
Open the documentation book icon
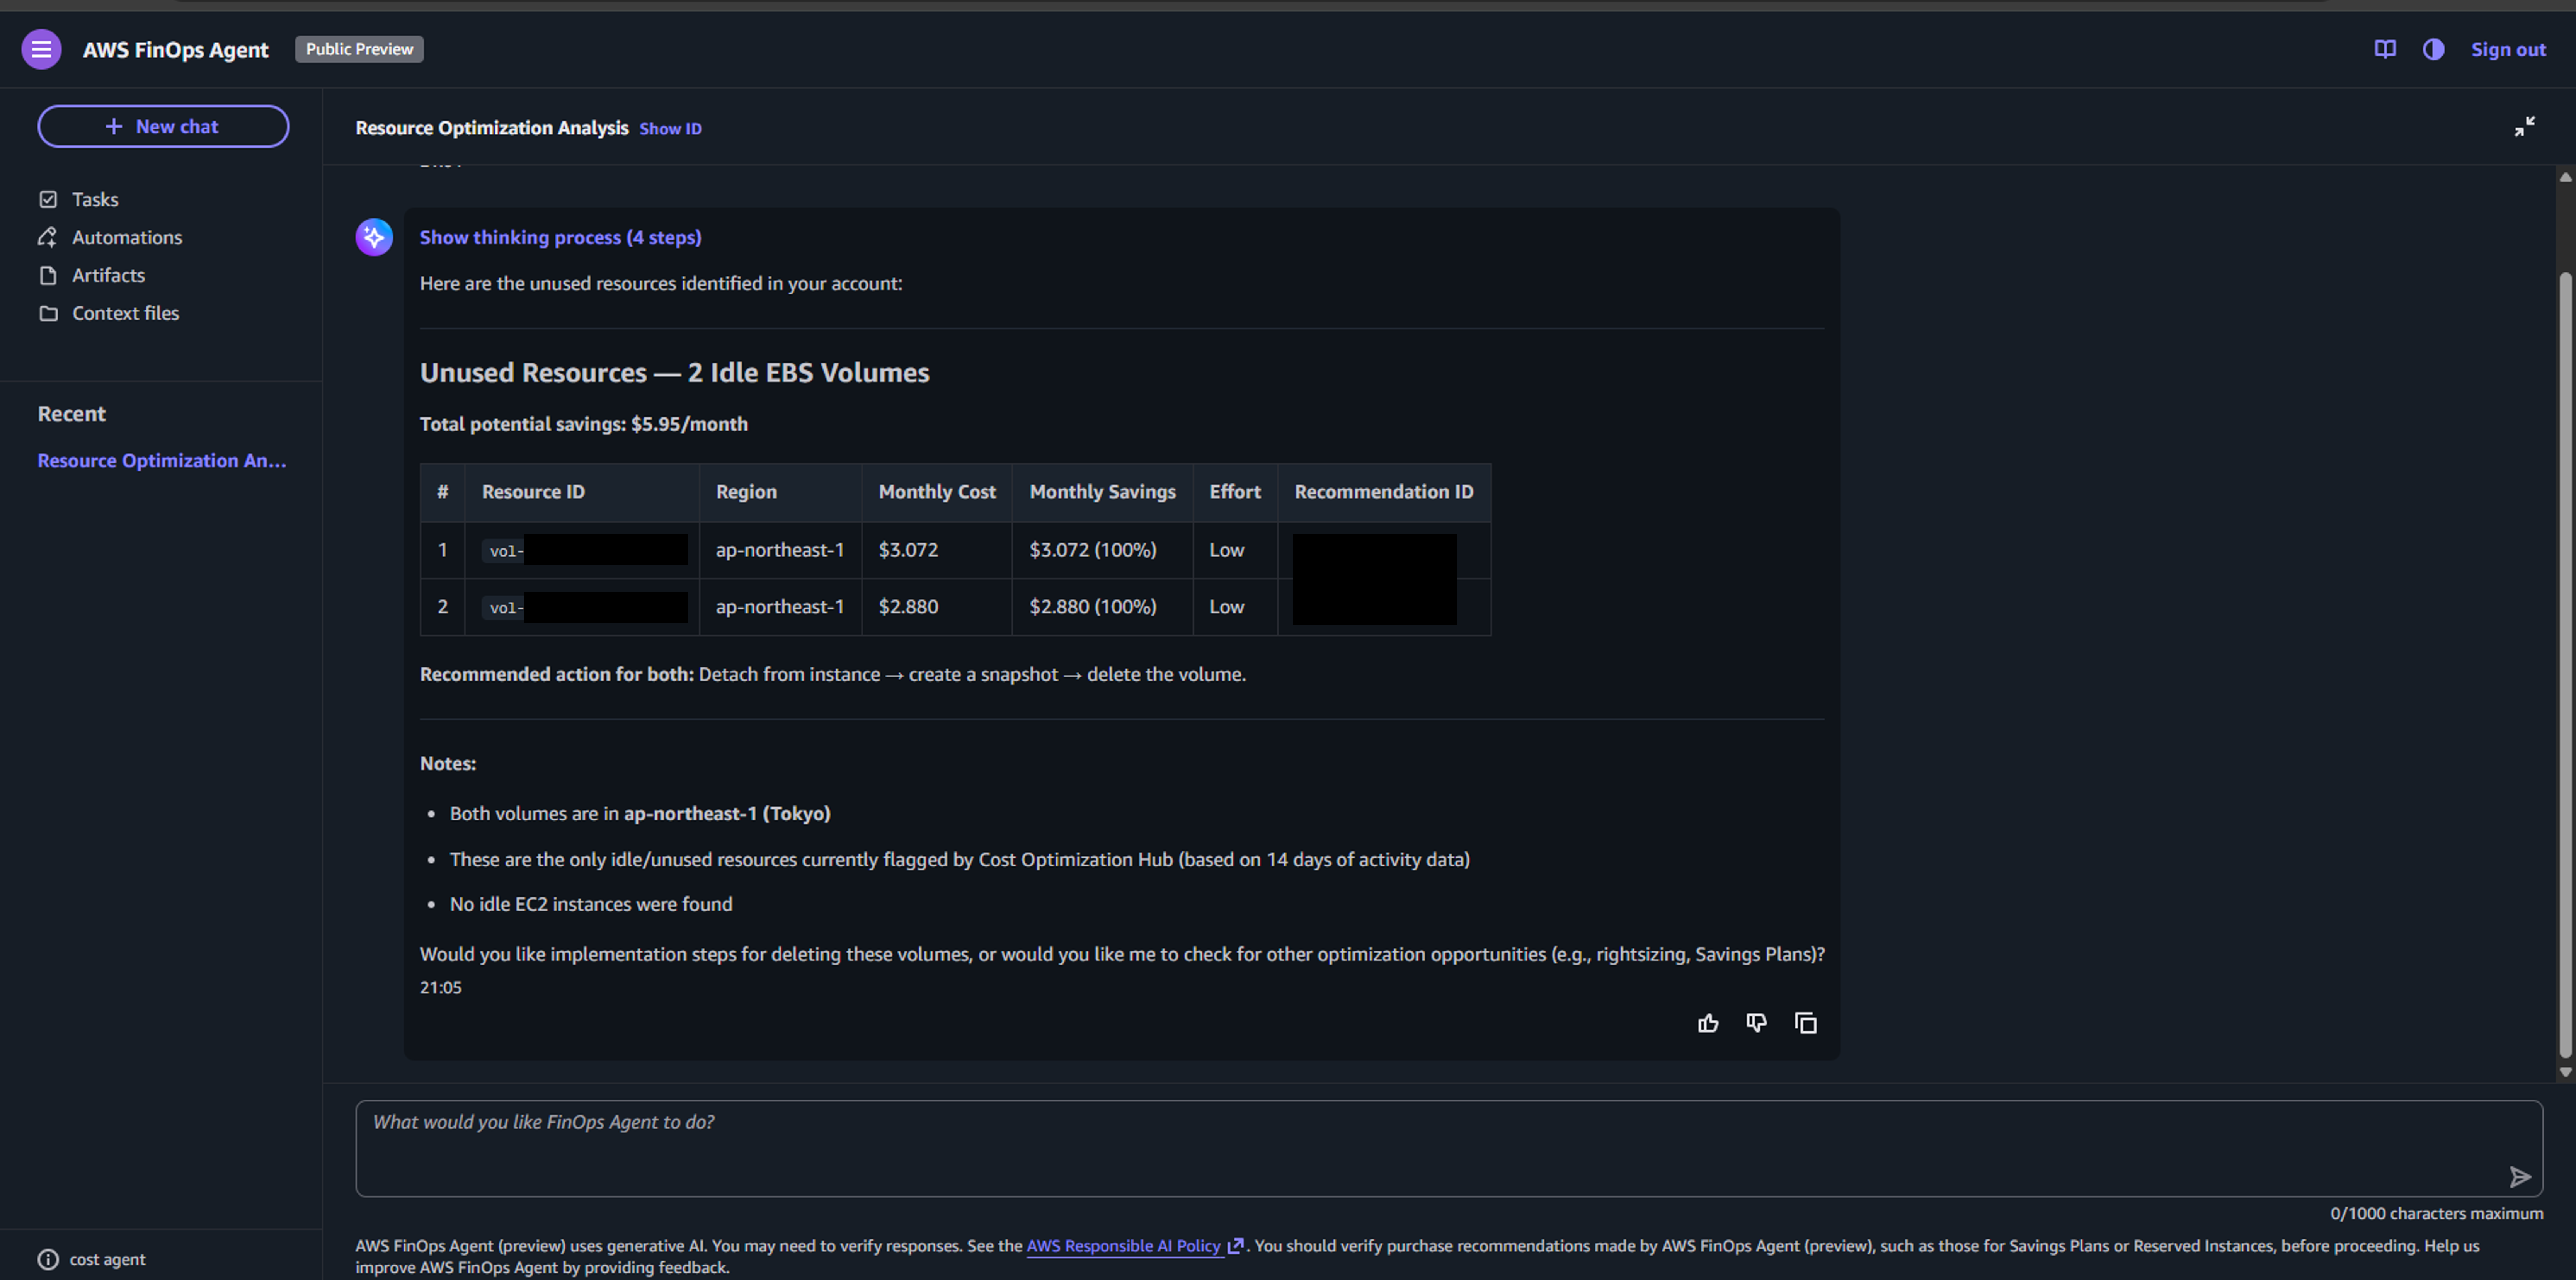tap(2385, 49)
